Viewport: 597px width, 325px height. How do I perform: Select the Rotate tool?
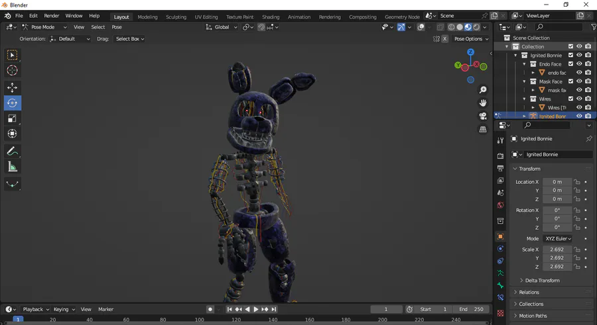coord(12,103)
